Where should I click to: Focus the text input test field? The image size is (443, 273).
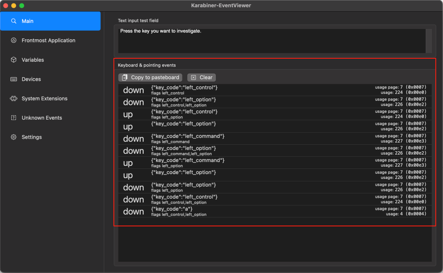click(272, 41)
